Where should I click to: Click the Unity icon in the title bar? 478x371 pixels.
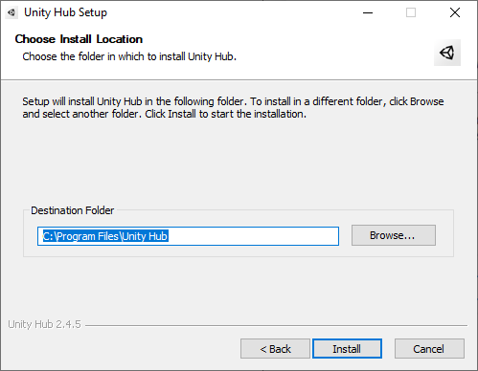[x=11, y=12]
